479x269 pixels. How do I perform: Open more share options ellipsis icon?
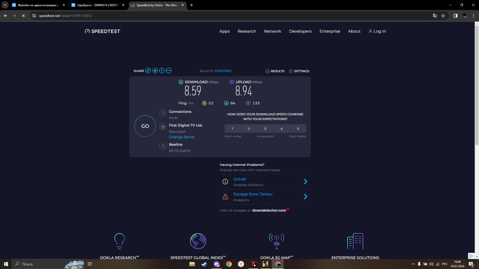(x=169, y=71)
